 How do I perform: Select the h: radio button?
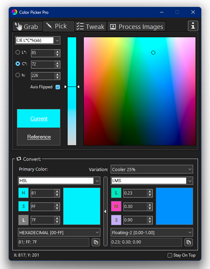[18, 75]
